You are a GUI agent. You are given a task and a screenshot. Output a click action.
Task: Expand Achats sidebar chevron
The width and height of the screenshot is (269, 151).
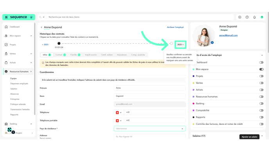[x=31, y=62]
